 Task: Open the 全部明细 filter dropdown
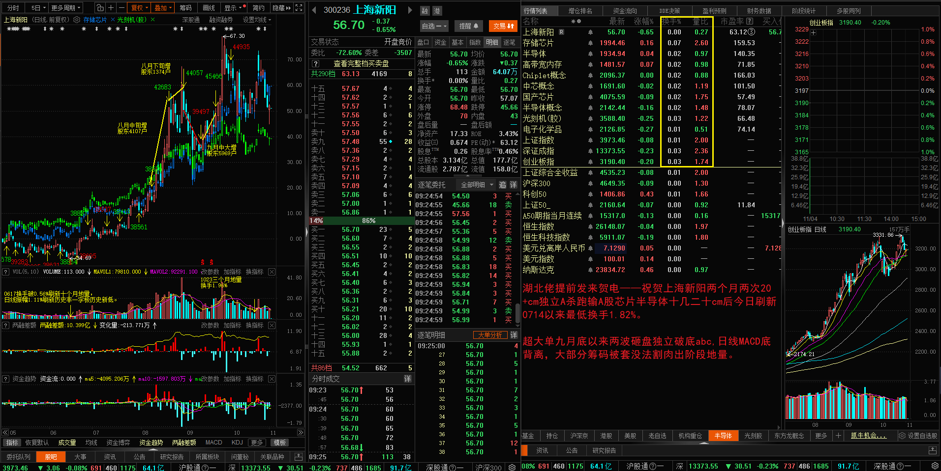(x=477, y=185)
